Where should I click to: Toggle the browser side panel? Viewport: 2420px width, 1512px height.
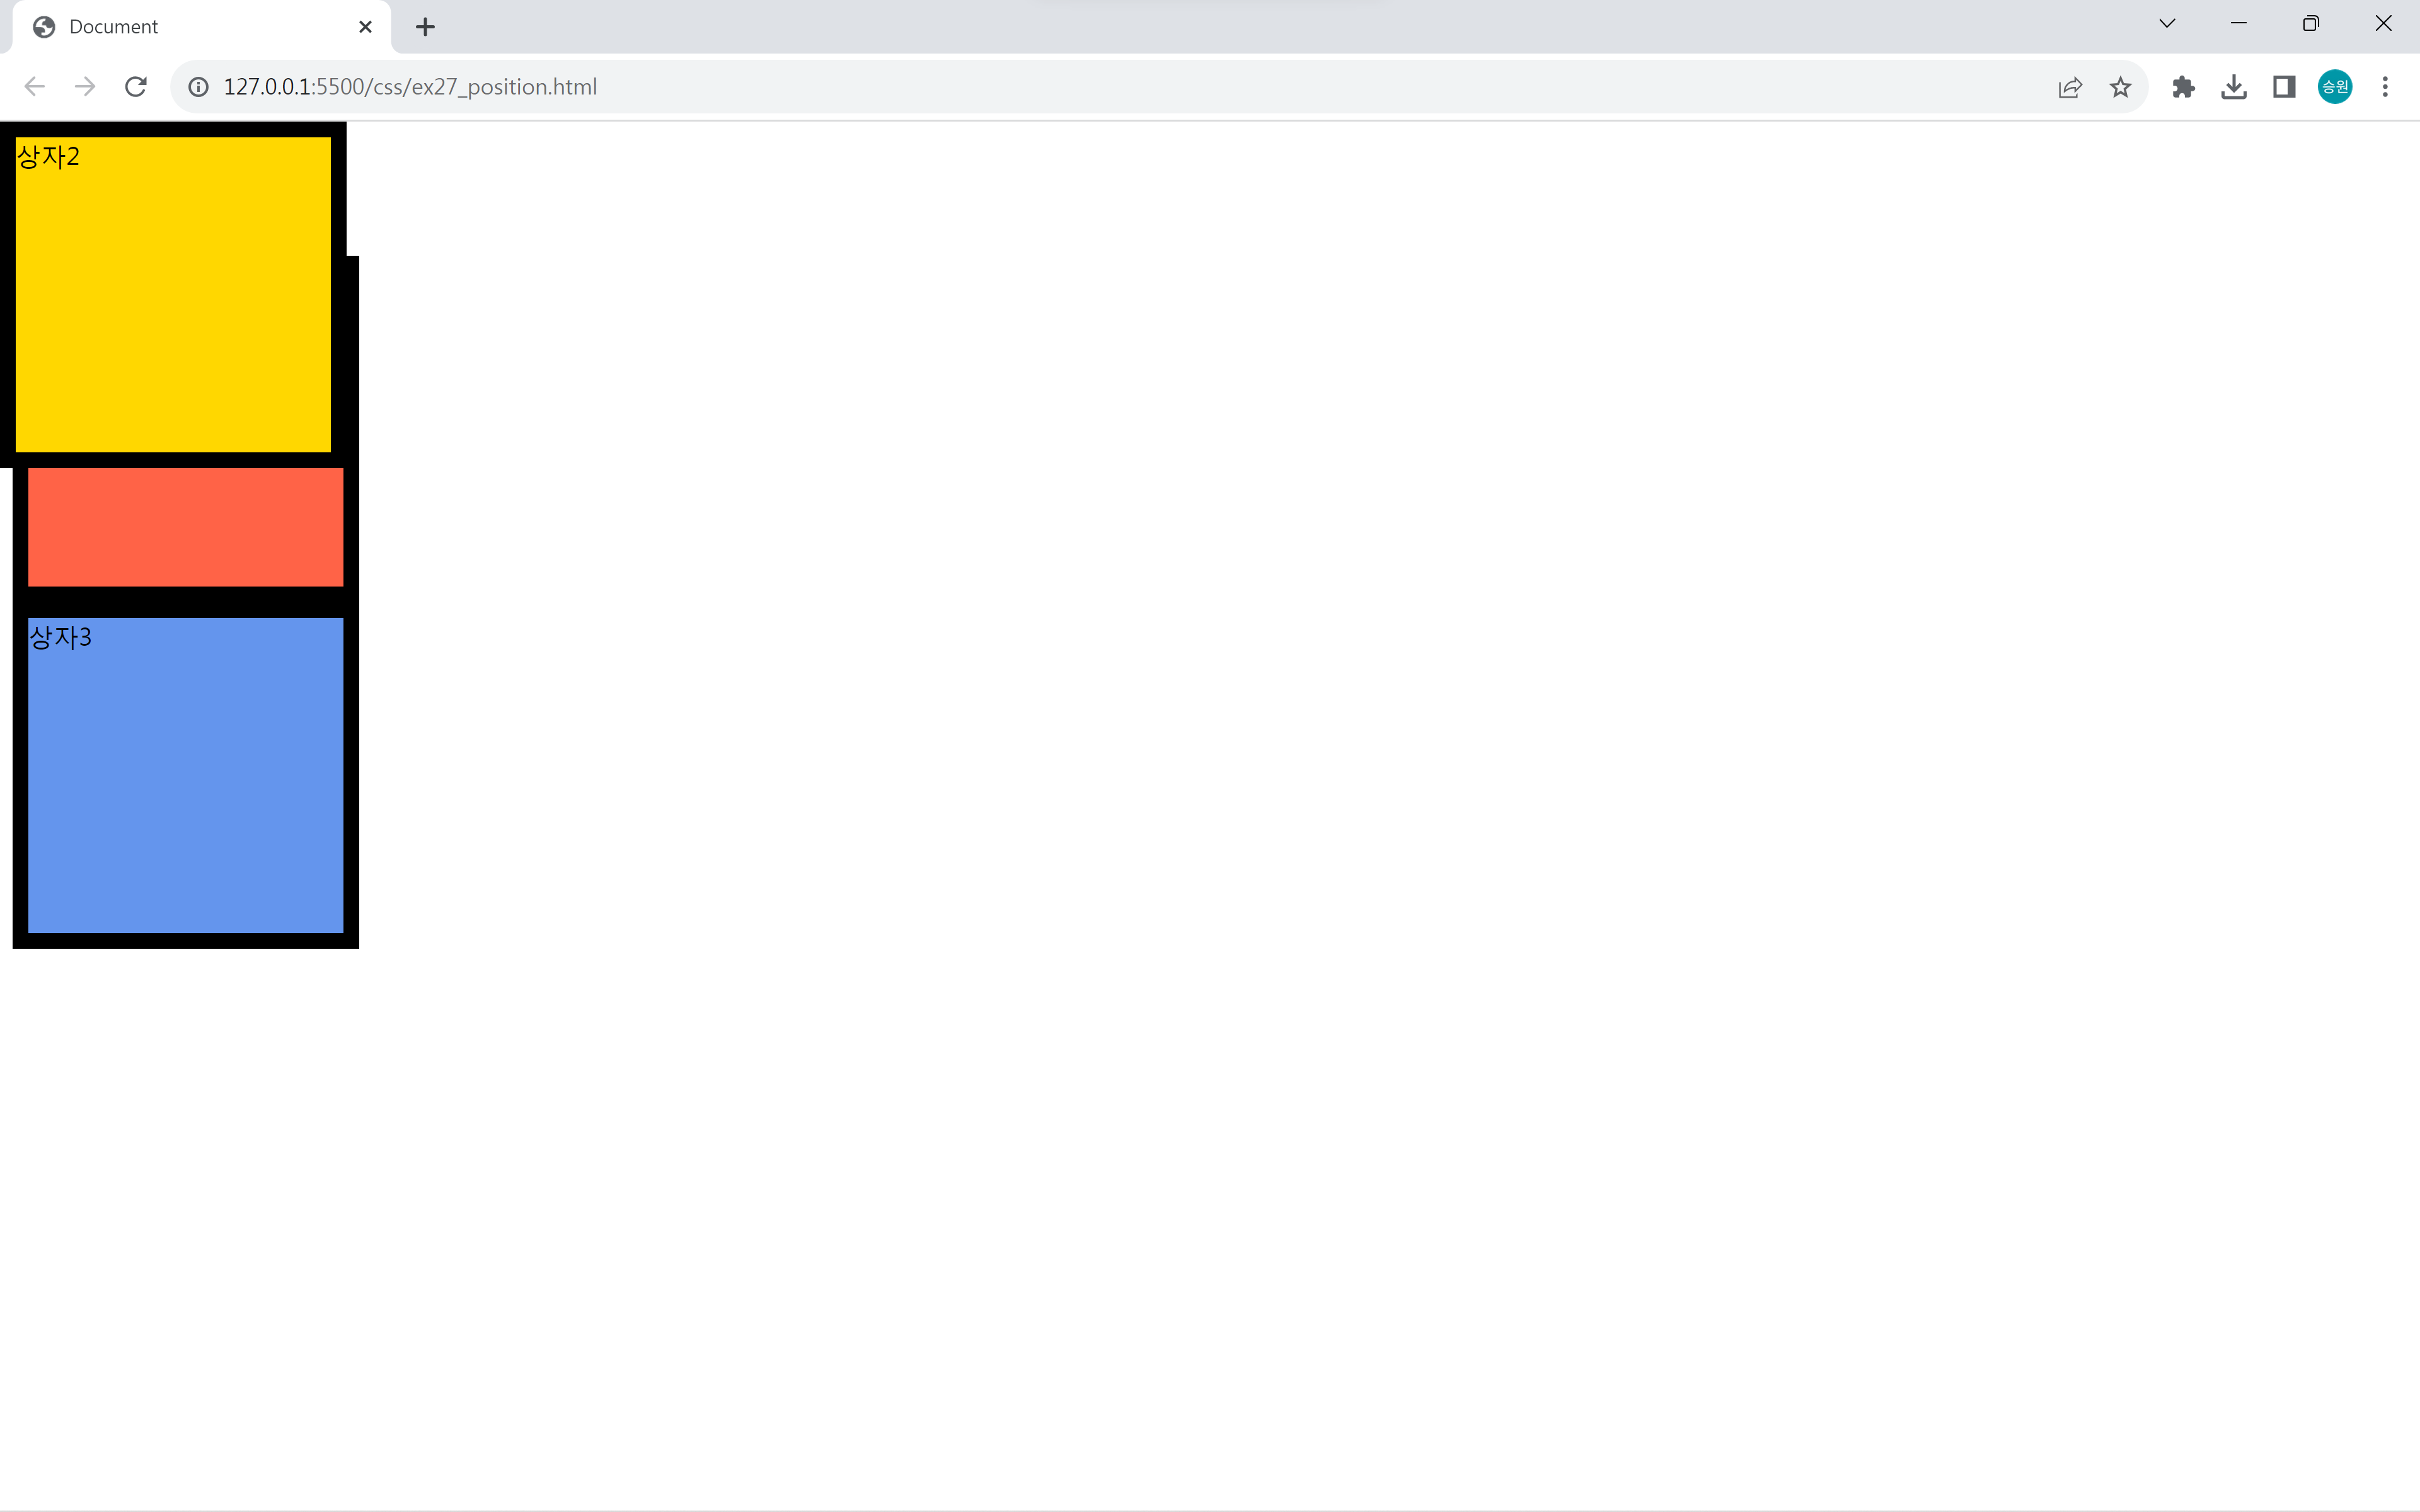tap(2284, 87)
